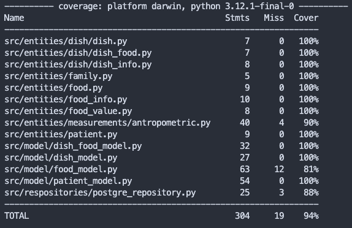Click Miss value 4 for antropometric.py

(x=281, y=123)
